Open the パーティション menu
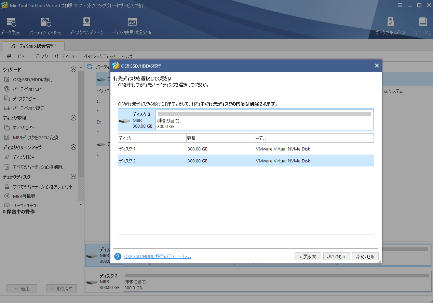The width and height of the screenshot is (433, 303). click(x=66, y=56)
